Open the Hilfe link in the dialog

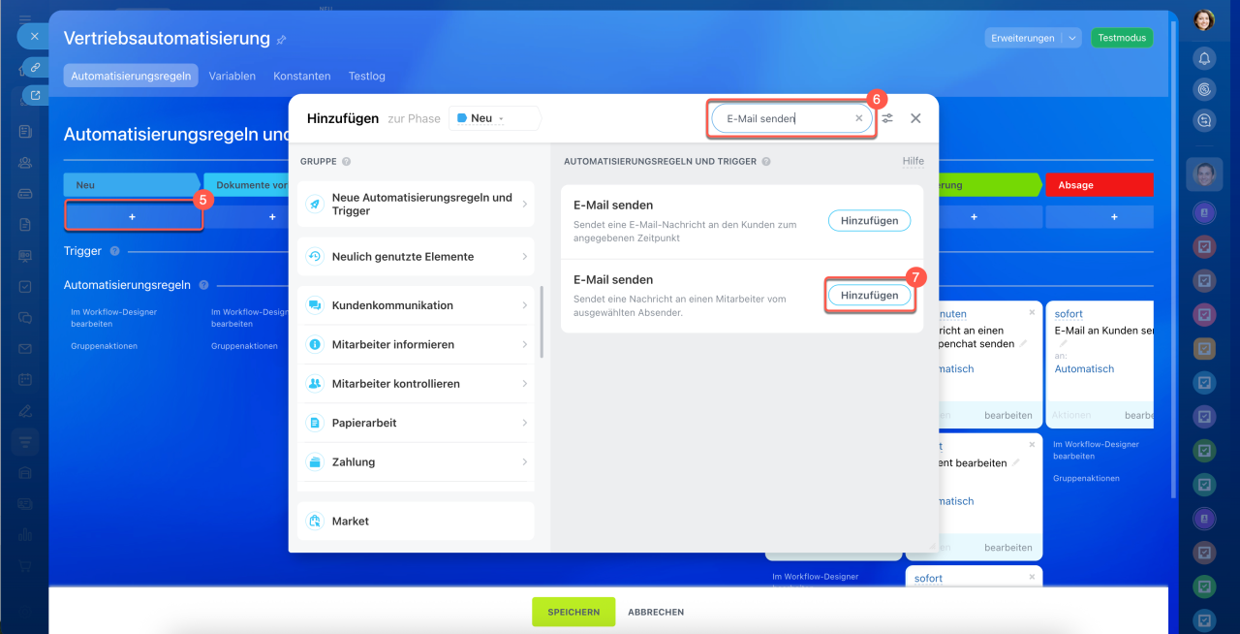click(x=913, y=161)
